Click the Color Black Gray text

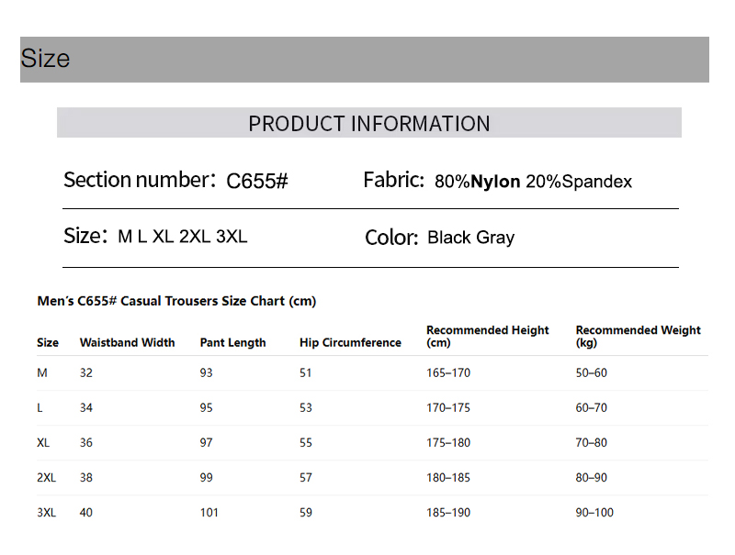440,238
